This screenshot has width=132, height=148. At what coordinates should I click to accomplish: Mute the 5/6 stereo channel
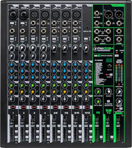click(55, 107)
